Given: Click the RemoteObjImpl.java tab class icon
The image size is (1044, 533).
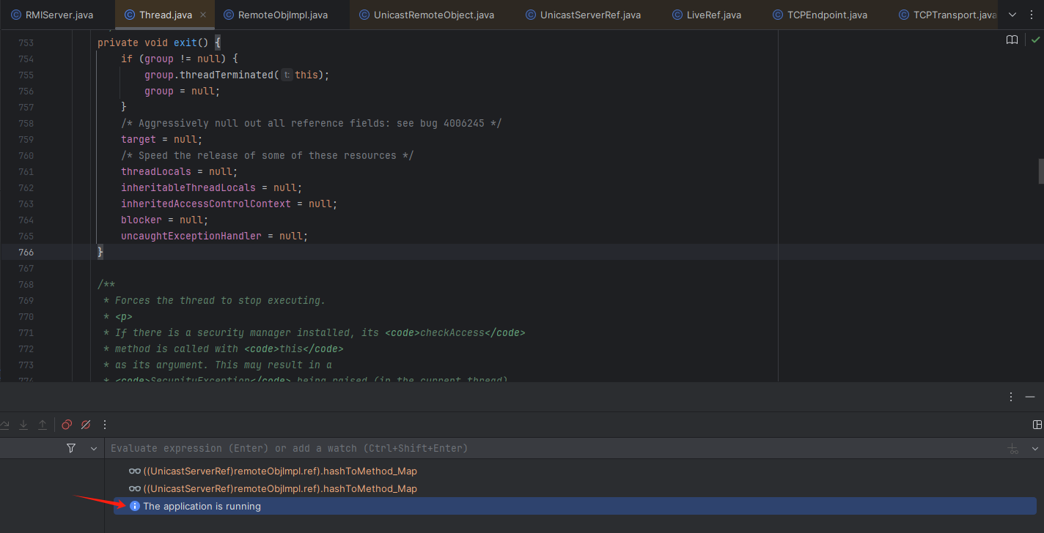Looking at the screenshot, I should (x=229, y=15).
